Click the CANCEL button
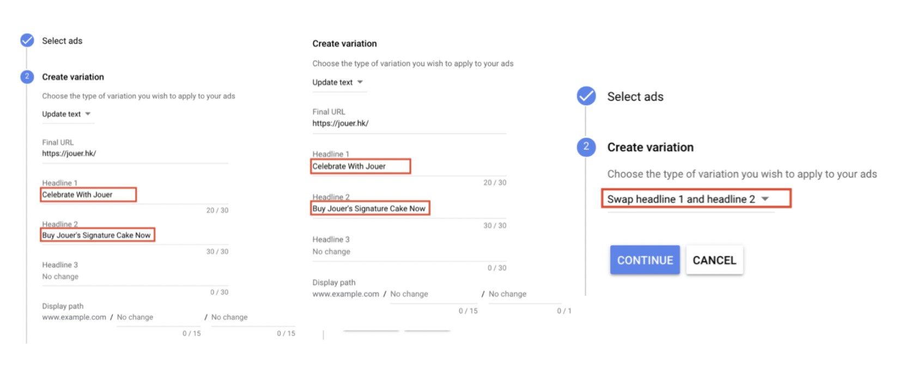This screenshot has width=911, height=369. pos(714,260)
